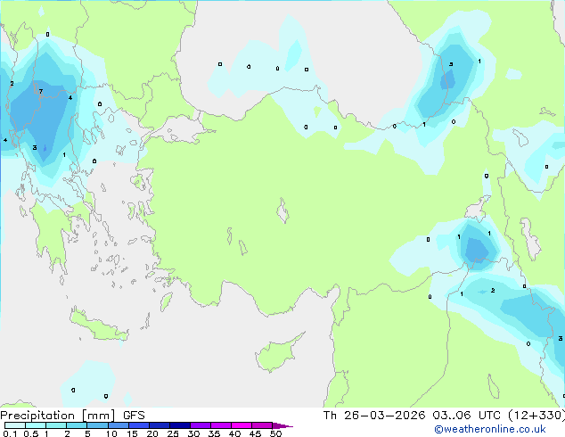The width and height of the screenshot is (565, 437).
Task: Click the 'GFS' model label
Action: coord(134,416)
